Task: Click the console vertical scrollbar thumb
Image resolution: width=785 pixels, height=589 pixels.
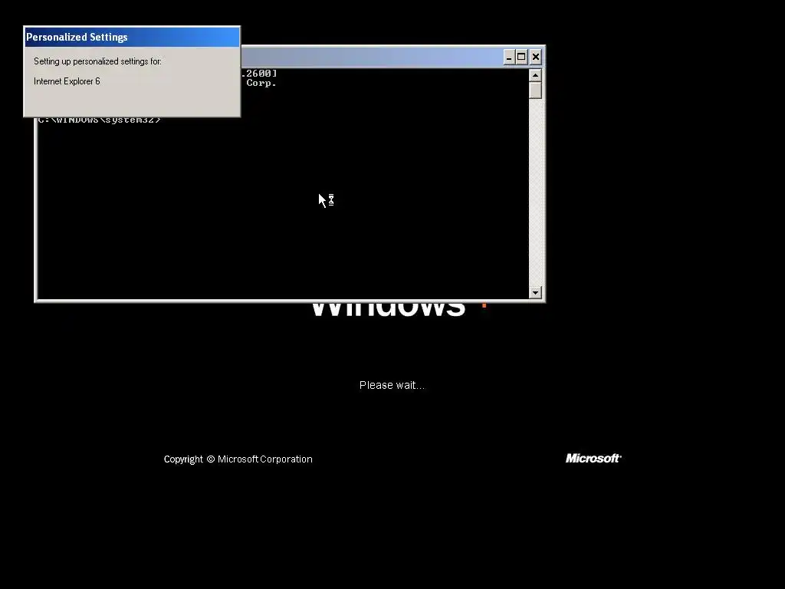Action: point(535,90)
